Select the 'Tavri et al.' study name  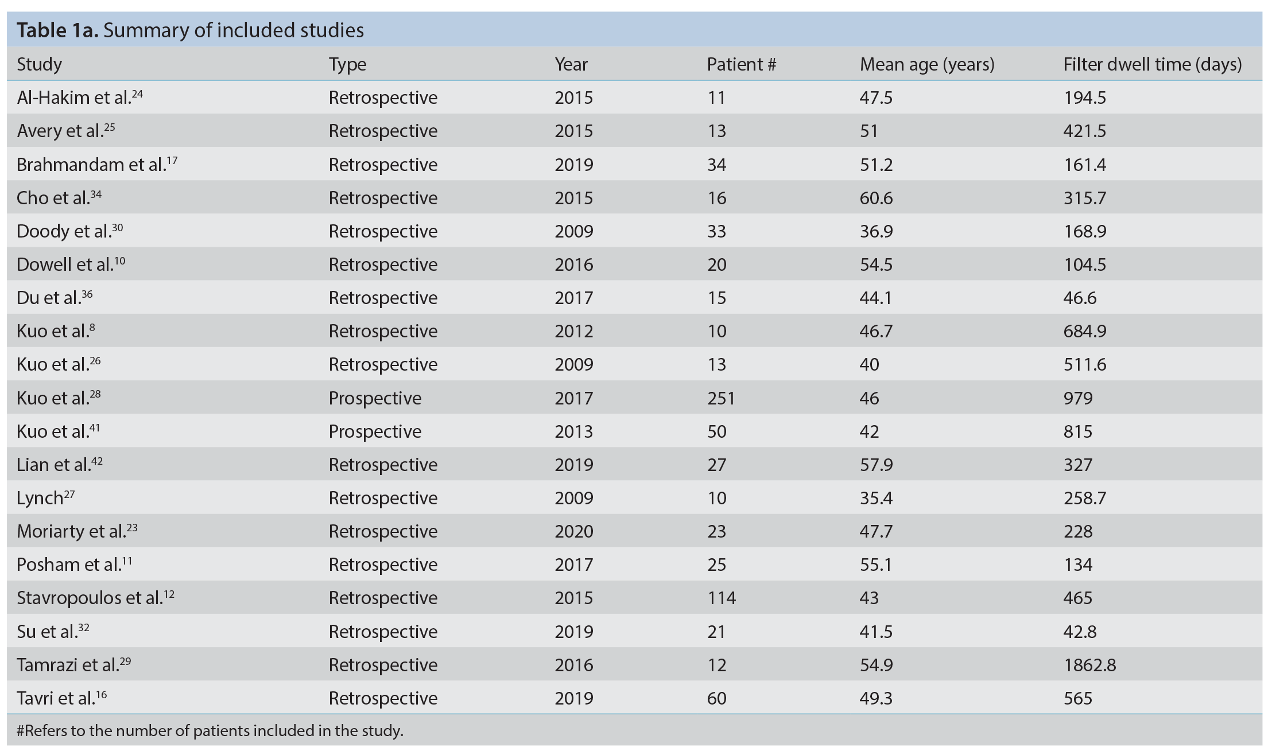point(62,698)
